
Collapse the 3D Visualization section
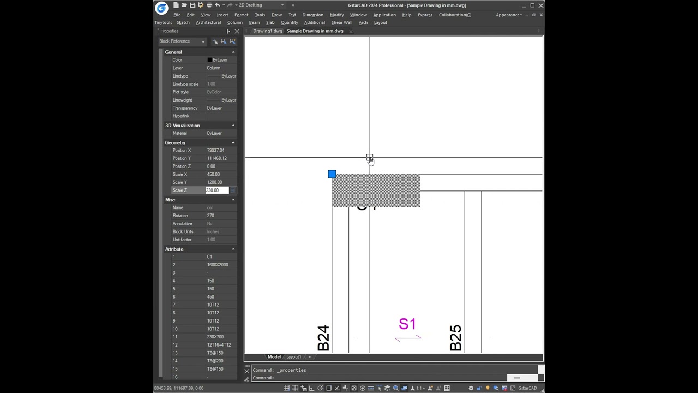[233, 126]
